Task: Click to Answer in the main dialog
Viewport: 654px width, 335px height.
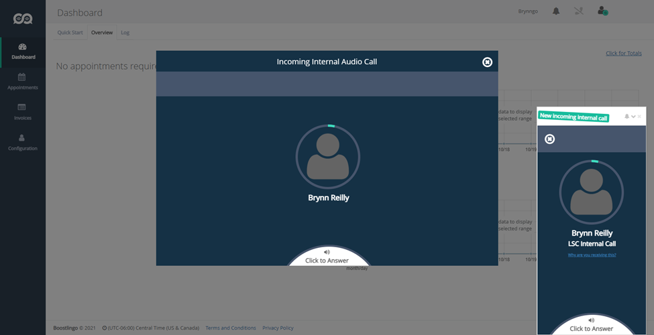Action: coord(327,257)
